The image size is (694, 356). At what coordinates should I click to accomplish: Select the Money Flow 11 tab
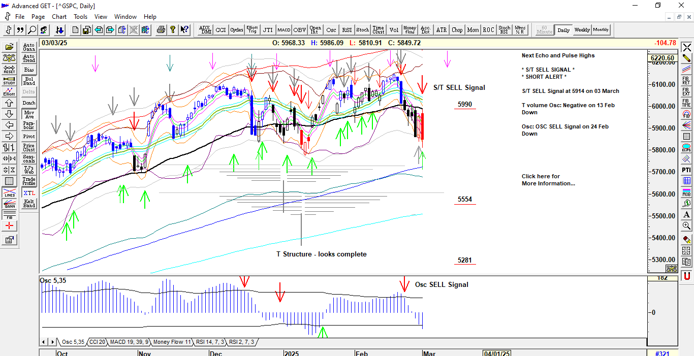tap(172, 342)
